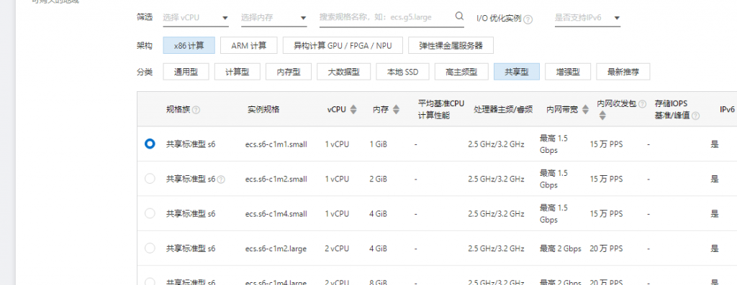The height and width of the screenshot is (285, 737).
Task: Click the search magnifier icon
Action: 459,17
